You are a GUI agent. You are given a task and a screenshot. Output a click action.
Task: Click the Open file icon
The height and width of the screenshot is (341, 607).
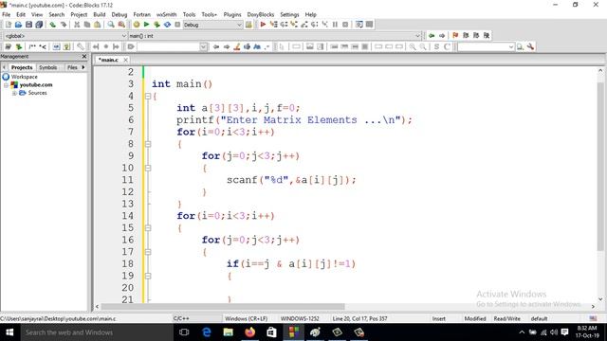tap(18, 25)
